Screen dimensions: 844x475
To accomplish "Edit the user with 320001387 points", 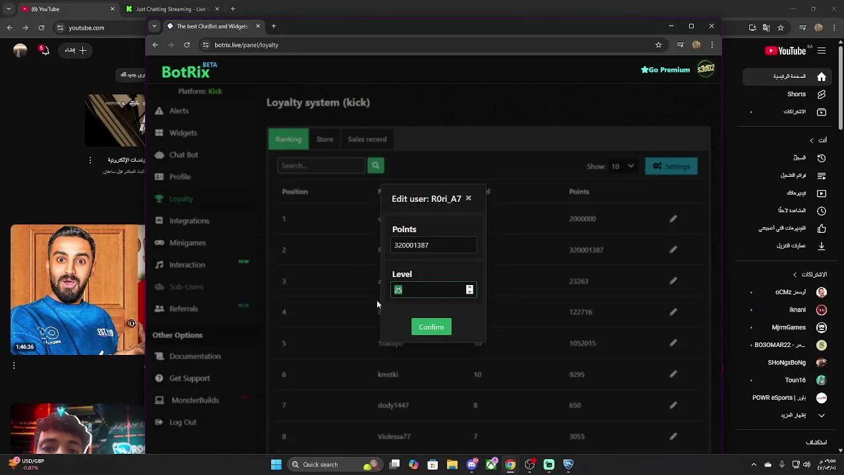I will tap(673, 249).
